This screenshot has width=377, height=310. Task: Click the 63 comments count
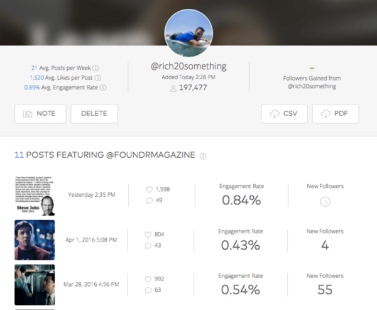click(158, 290)
